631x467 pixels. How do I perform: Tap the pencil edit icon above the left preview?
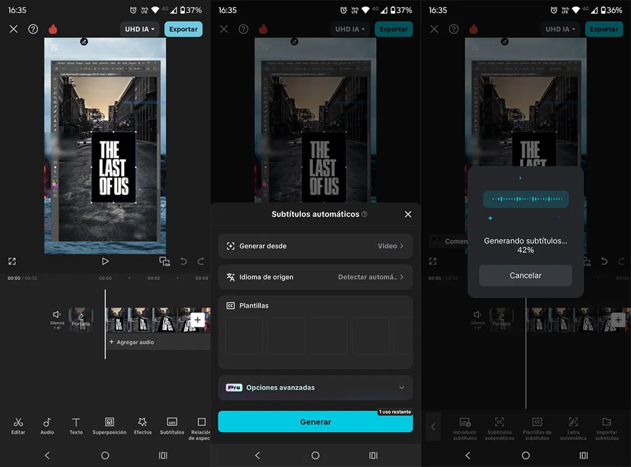tap(84, 41)
